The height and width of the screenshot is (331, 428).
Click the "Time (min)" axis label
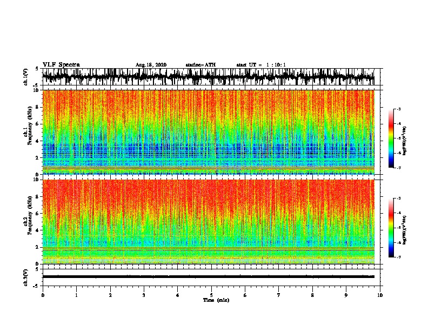point(216,300)
